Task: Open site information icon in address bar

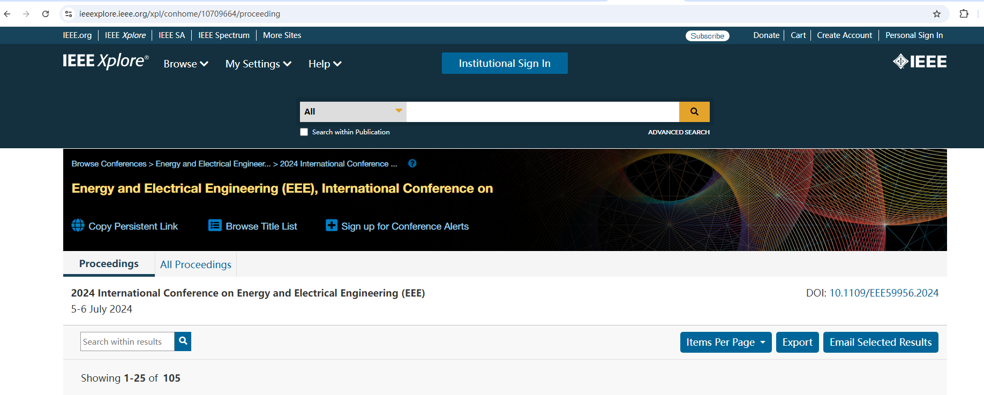Action: [x=69, y=14]
